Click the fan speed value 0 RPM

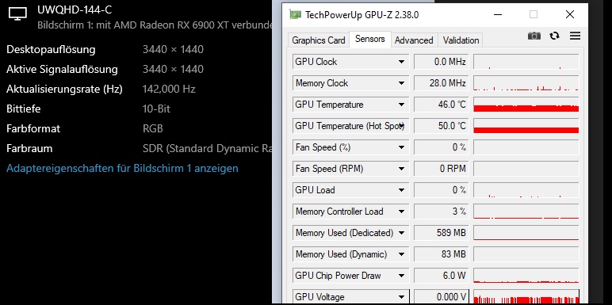tap(441, 169)
